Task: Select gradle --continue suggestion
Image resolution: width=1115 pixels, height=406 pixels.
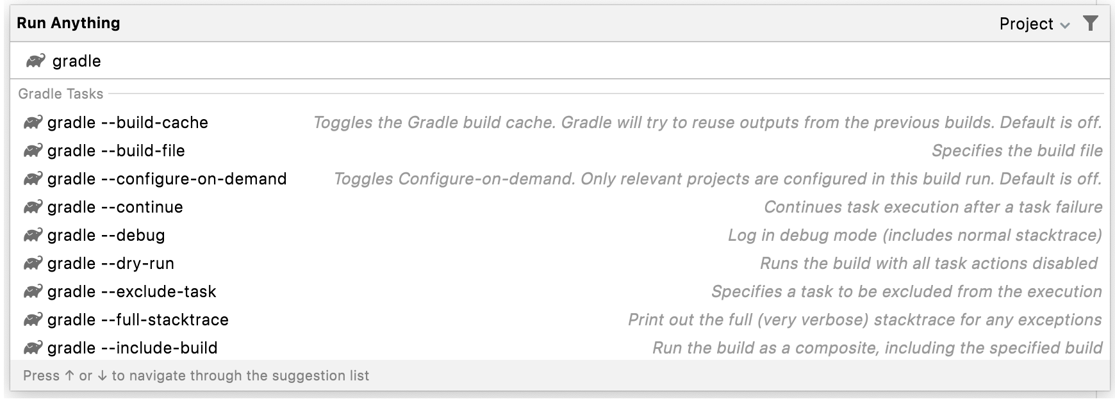Action: click(559, 207)
